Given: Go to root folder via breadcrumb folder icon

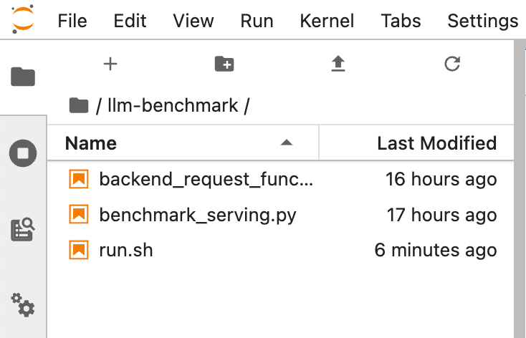Looking at the screenshot, I should tap(79, 105).
